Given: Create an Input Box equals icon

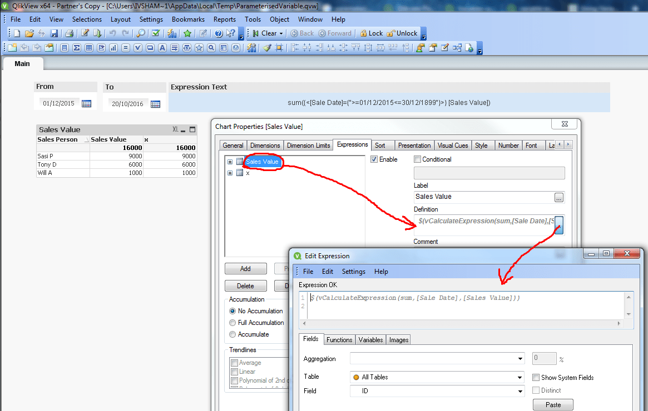Looking at the screenshot, I should click(126, 48).
